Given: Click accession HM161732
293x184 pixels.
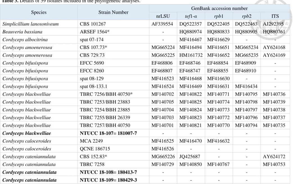Looking at the screenshot, I should coord(191,55).
